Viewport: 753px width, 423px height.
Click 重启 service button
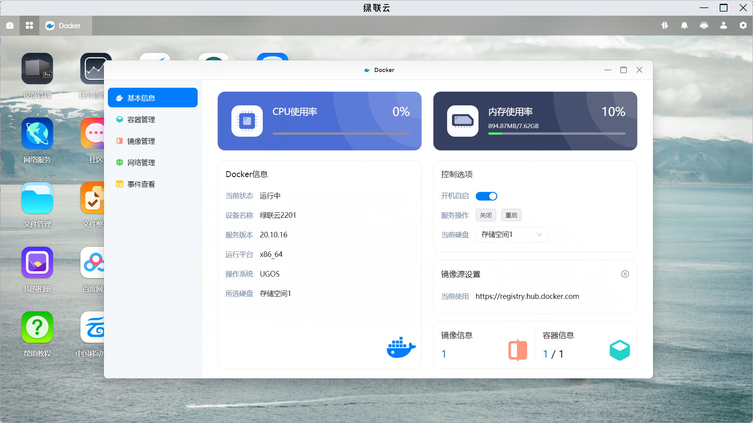(511, 215)
